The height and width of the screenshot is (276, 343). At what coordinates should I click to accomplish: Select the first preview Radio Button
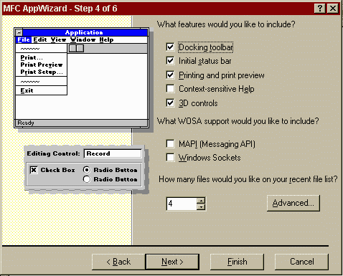tap(87, 170)
